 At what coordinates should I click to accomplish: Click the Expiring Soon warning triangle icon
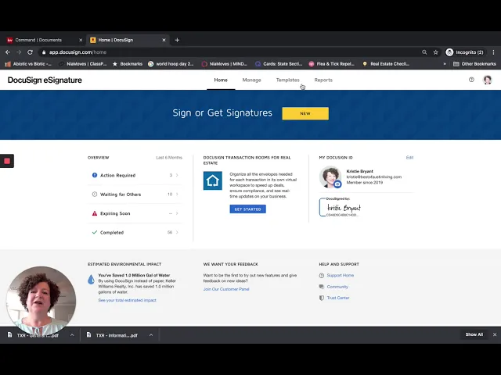[x=95, y=213]
